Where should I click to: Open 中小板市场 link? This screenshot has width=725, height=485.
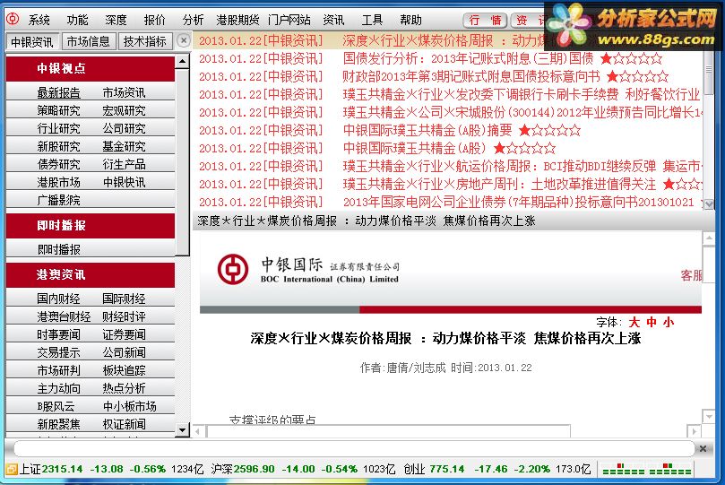click(x=129, y=406)
